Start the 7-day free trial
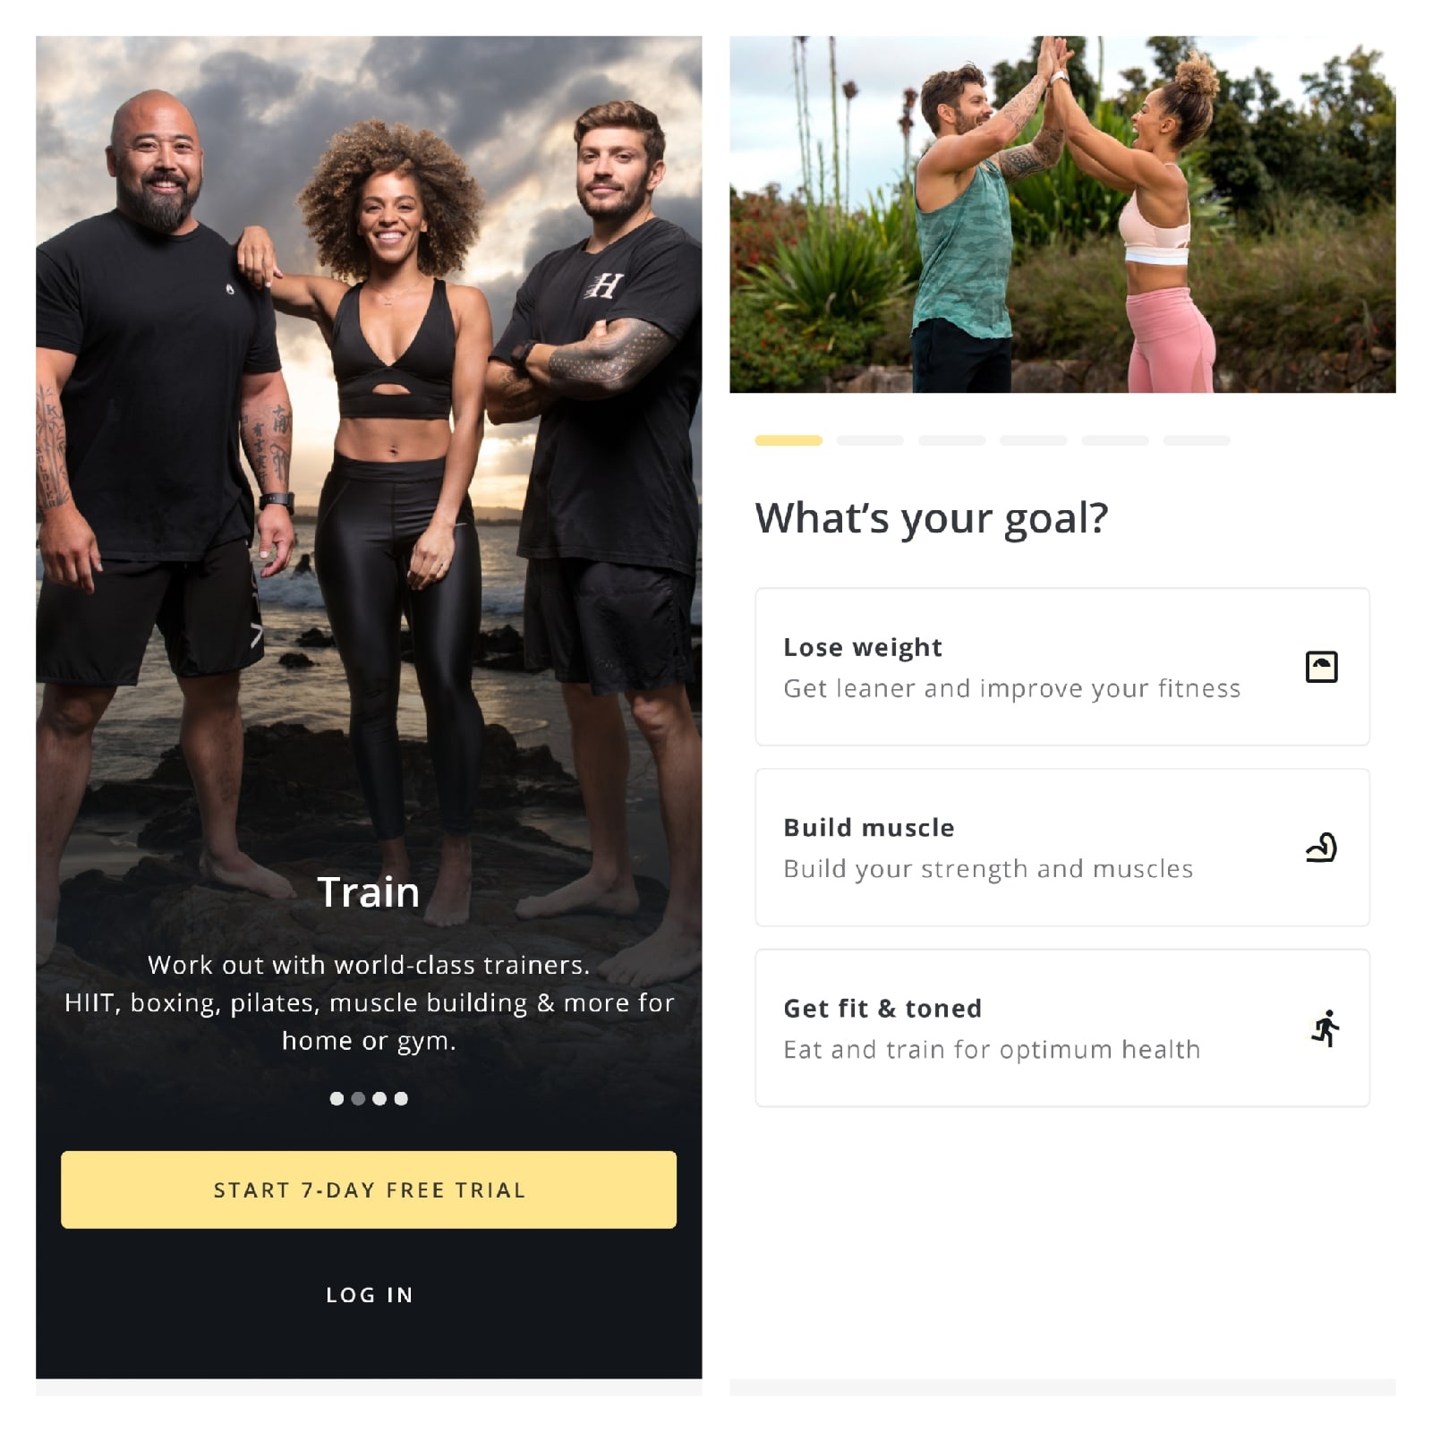1432x1432 pixels. [x=369, y=1189]
